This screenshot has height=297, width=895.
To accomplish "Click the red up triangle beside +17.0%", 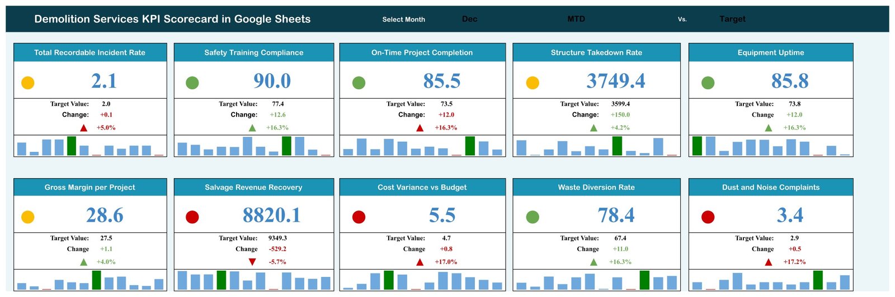I will (x=420, y=262).
